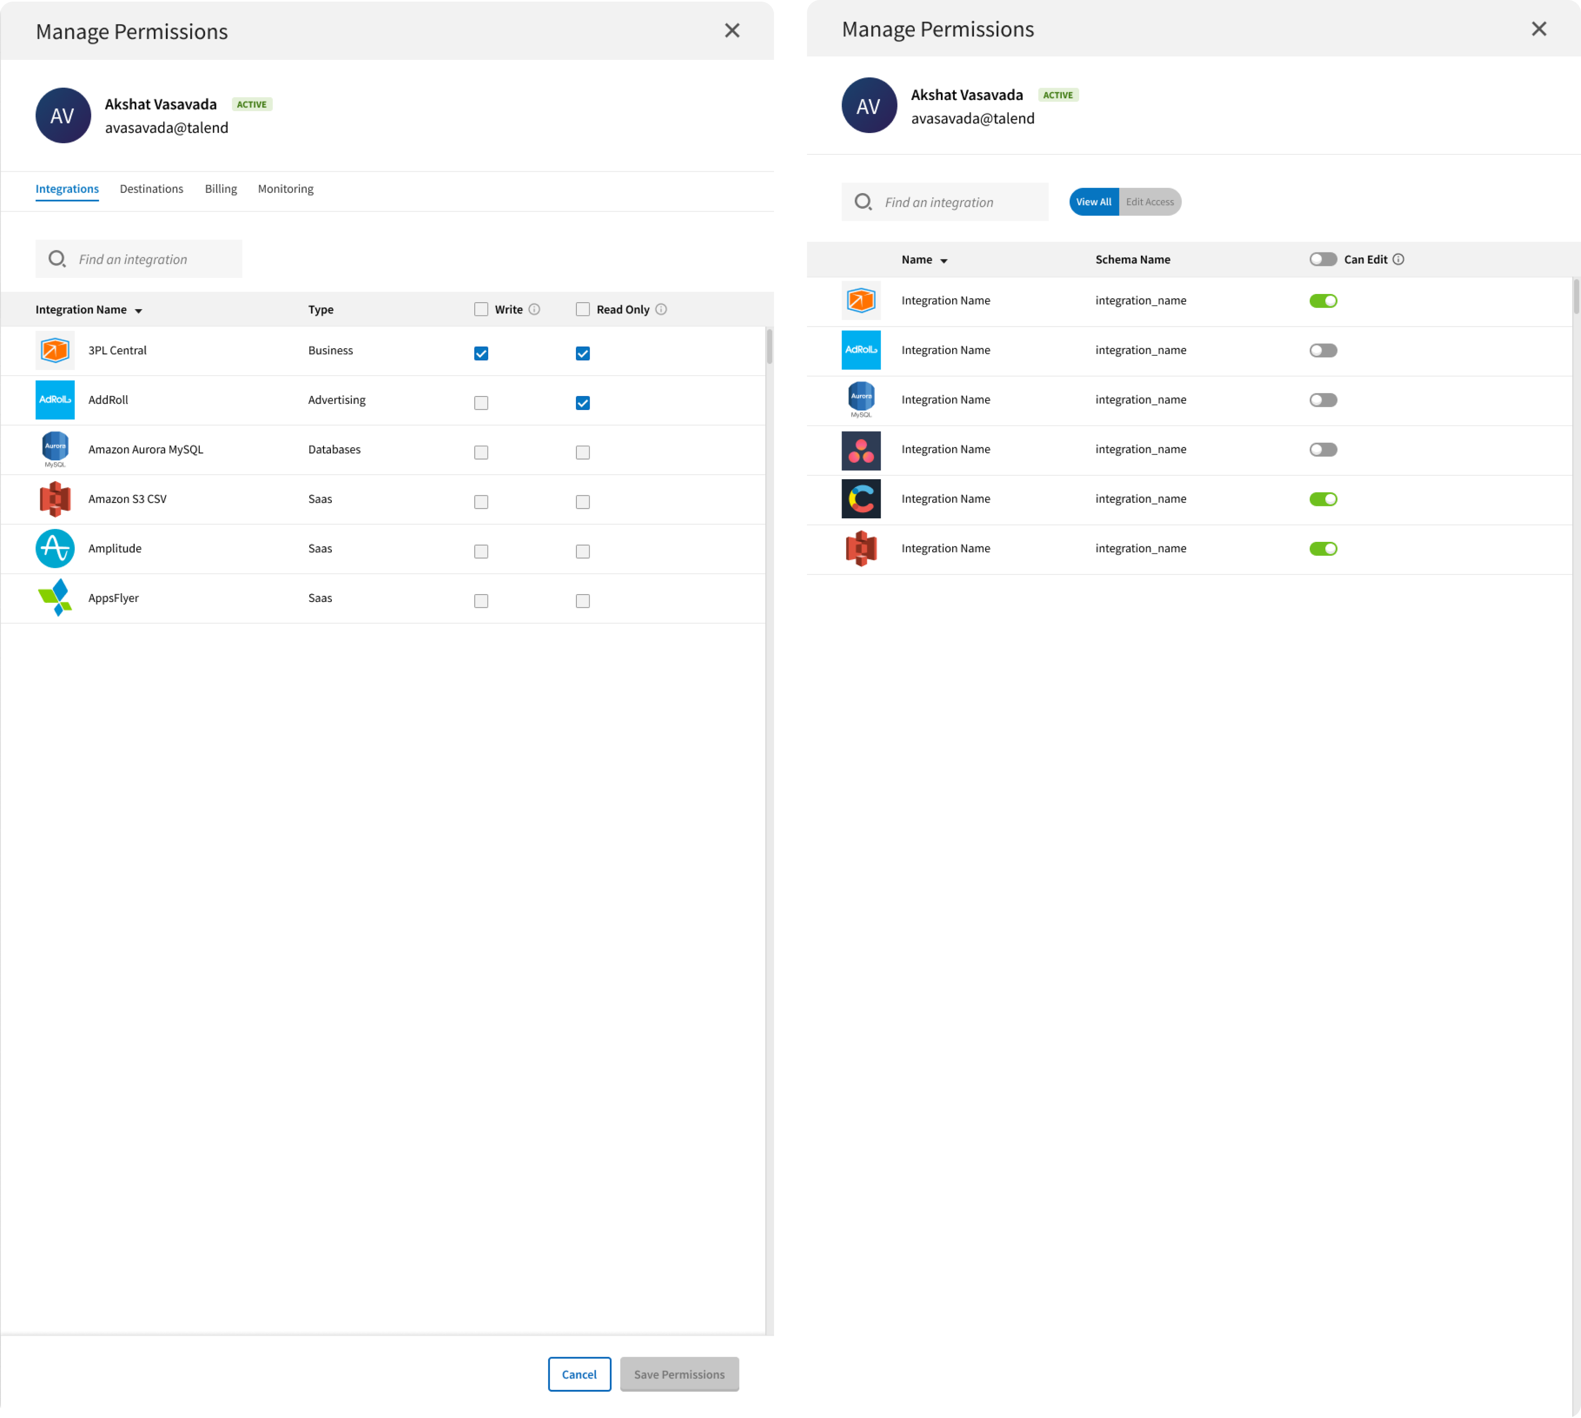Click the left panel vertical scrollbar
1581x1418 pixels.
(x=769, y=347)
